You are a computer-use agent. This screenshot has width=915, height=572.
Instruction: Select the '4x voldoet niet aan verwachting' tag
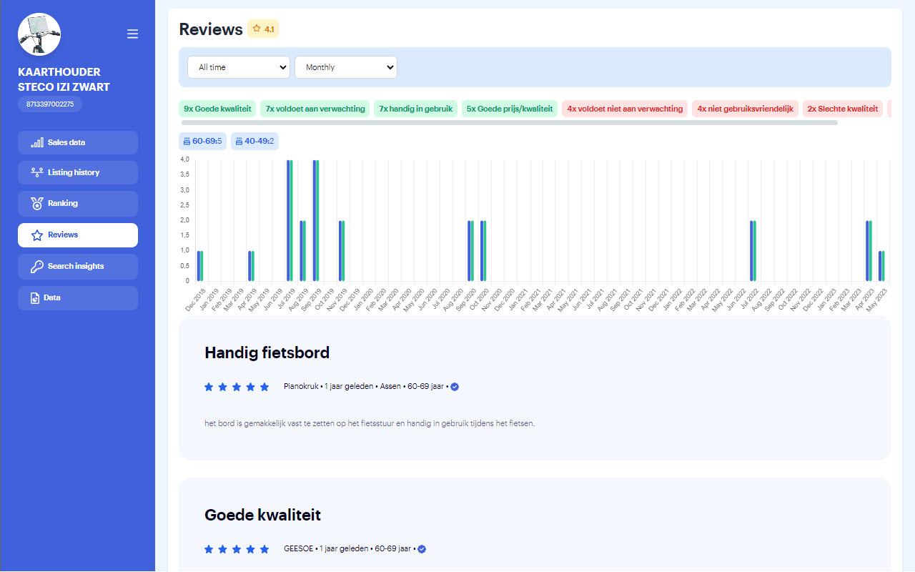pos(624,109)
